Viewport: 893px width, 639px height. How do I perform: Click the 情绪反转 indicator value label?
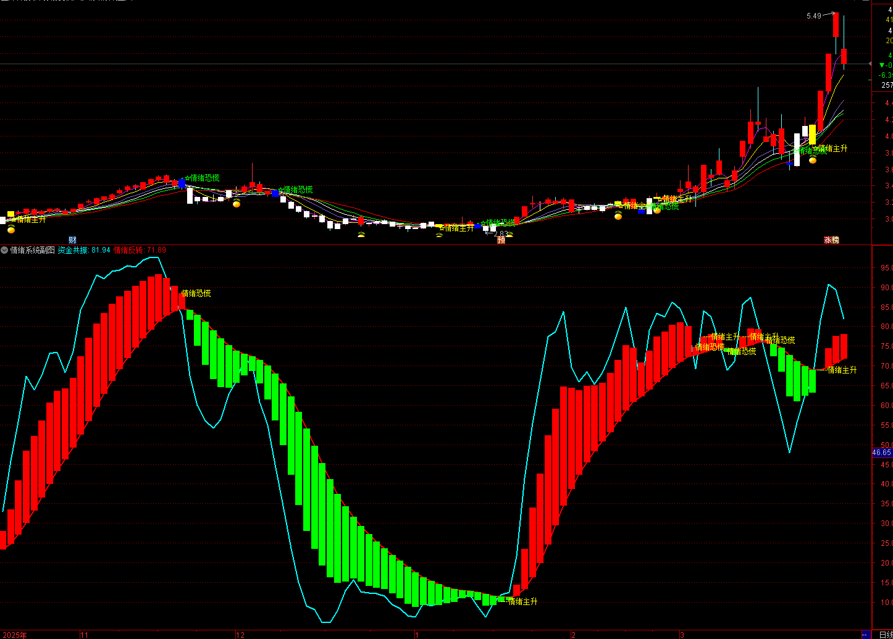(x=140, y=250)
